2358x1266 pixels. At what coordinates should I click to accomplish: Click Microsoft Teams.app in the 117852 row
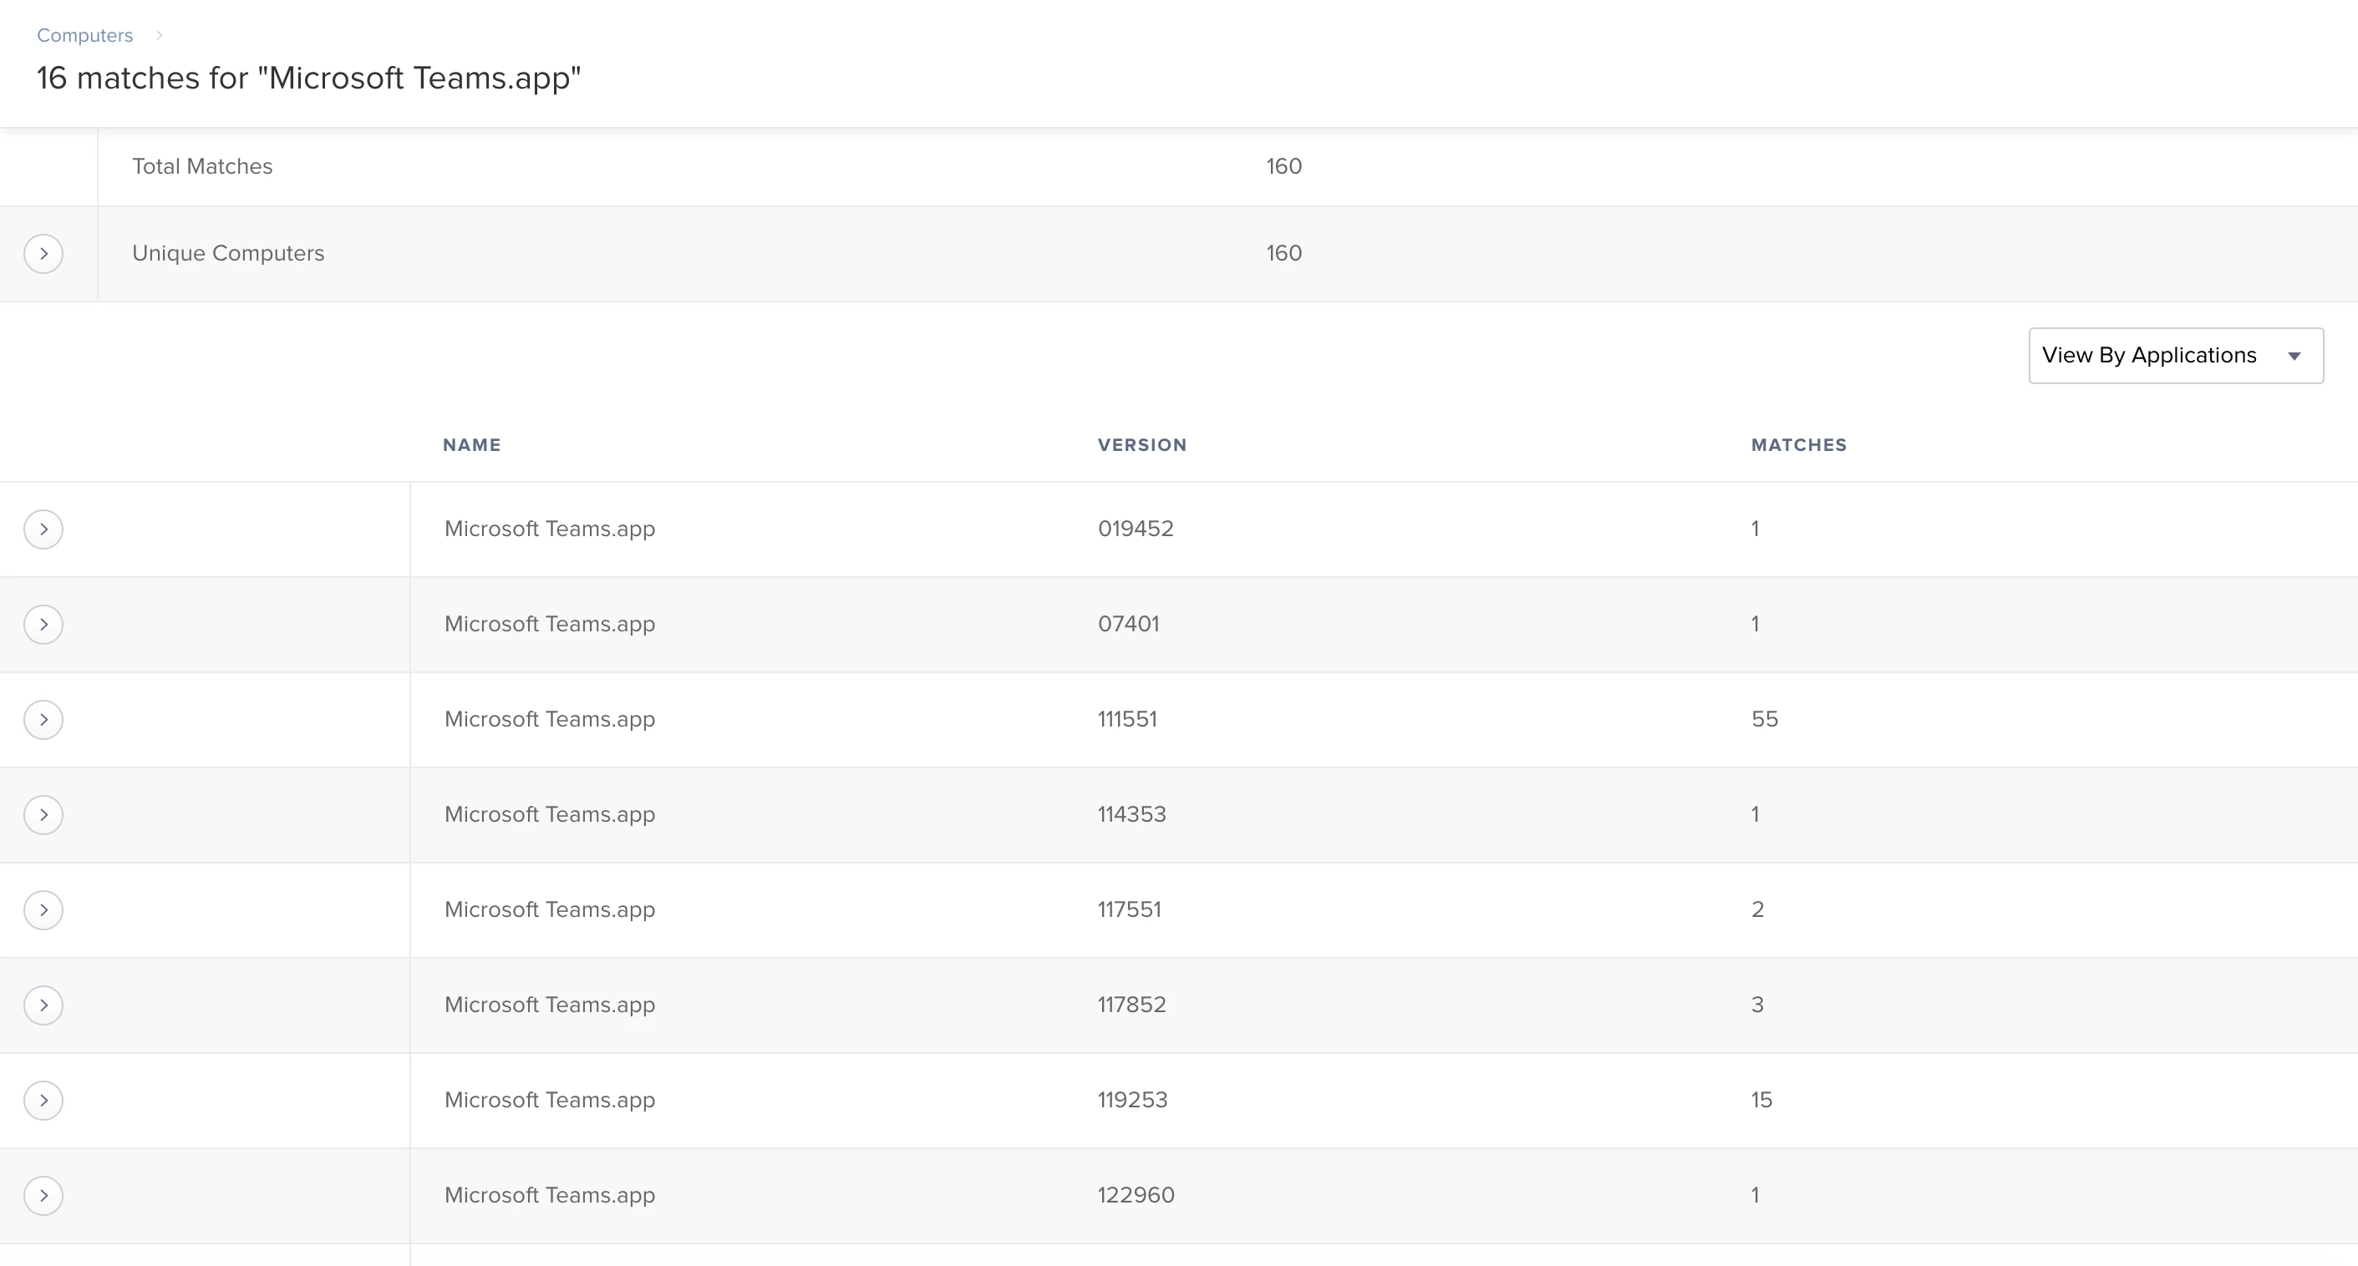pos(549,1005)
